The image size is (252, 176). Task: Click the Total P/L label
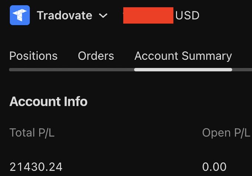coord(32,133)
